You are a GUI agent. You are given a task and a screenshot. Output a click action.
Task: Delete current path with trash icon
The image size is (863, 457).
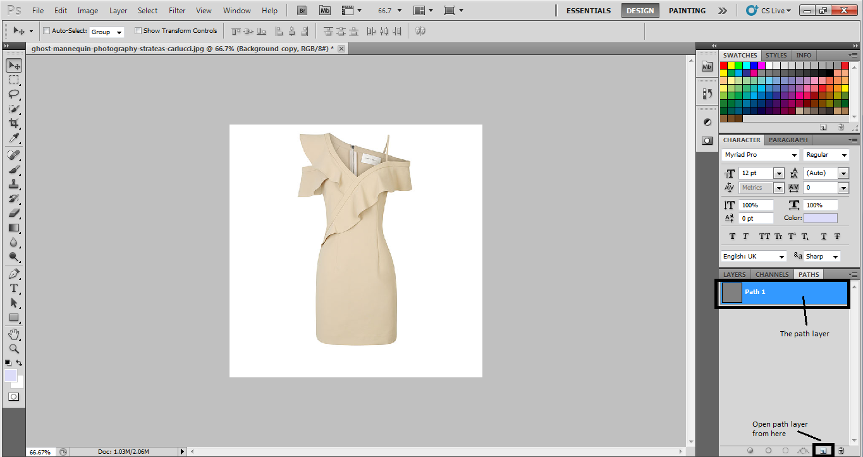(841, 451)
